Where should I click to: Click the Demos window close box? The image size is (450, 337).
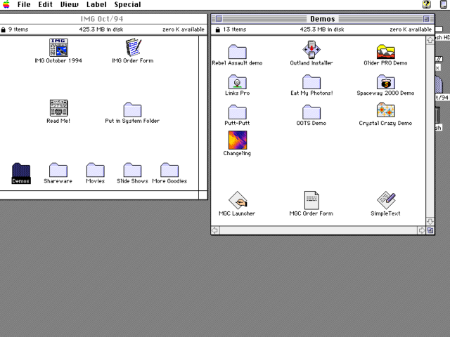click(x=219, y=19)
